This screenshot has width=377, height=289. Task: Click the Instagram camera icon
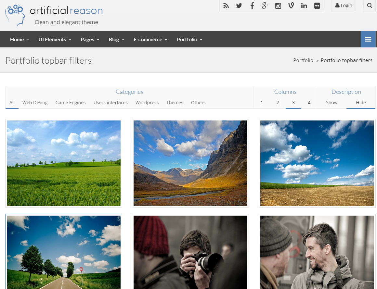click(x=278, y=6)
